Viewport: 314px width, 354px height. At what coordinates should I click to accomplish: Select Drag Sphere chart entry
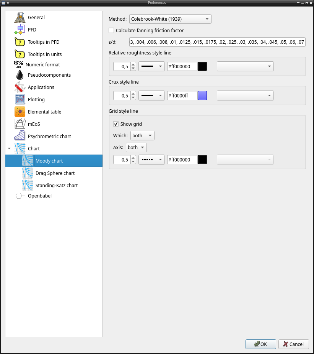55,173
